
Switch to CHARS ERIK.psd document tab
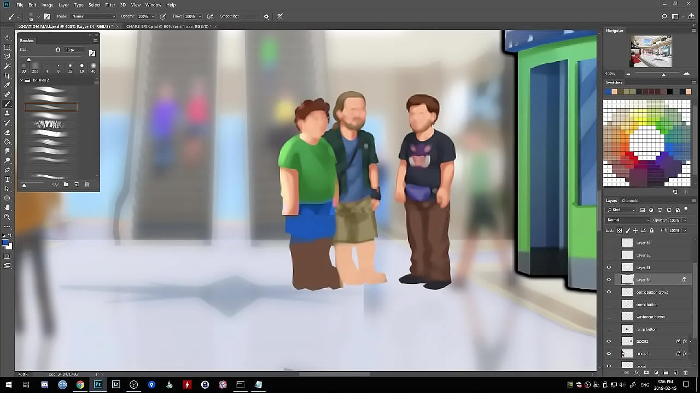(167, 26)
